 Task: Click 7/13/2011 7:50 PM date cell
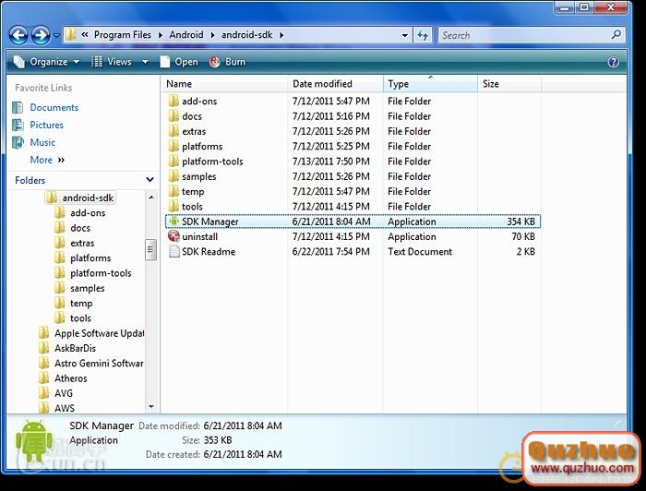pos(330,162)
